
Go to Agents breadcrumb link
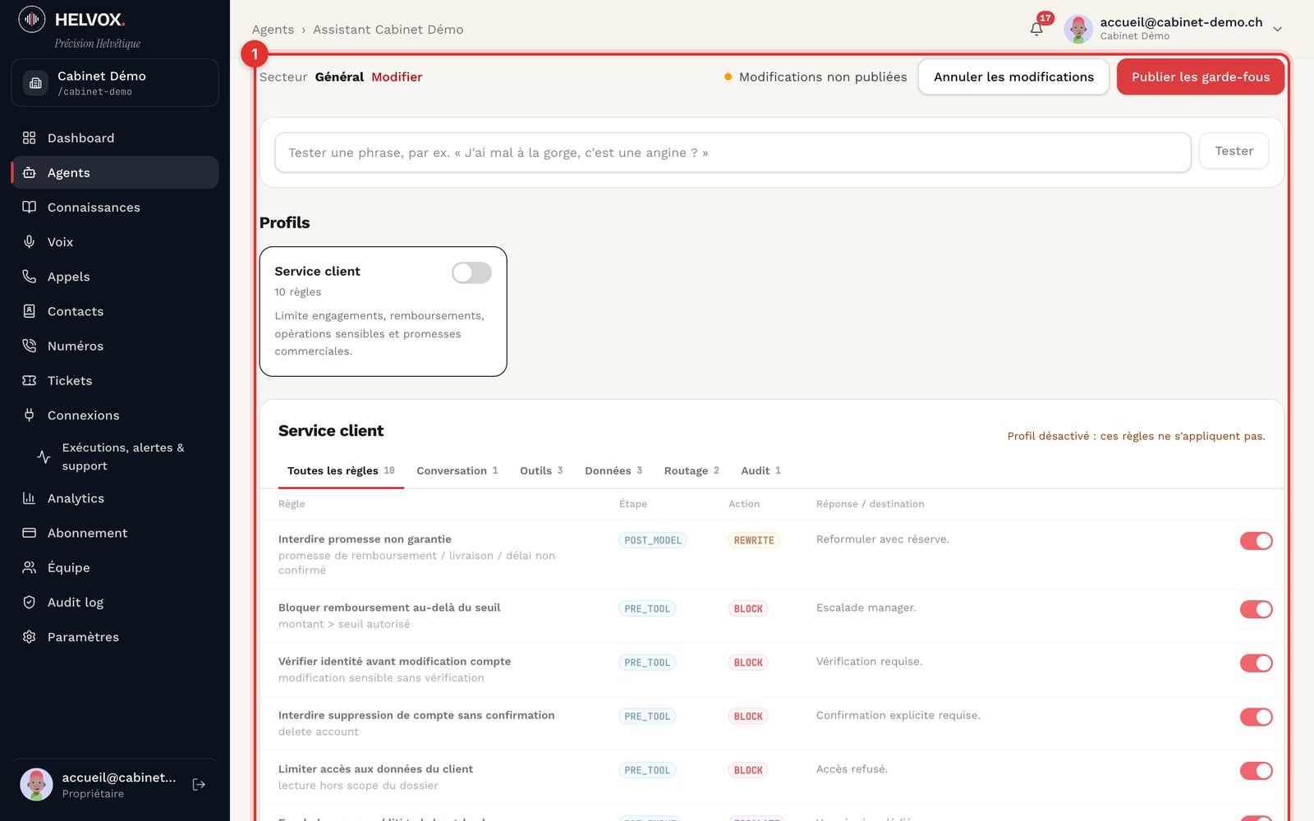[273, 30]
